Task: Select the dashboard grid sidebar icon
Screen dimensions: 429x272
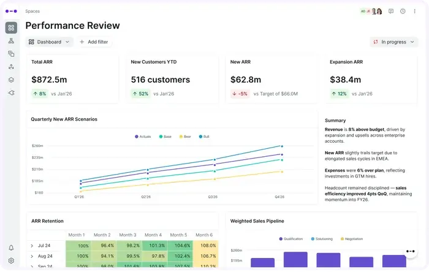Action: click(11, 28)
